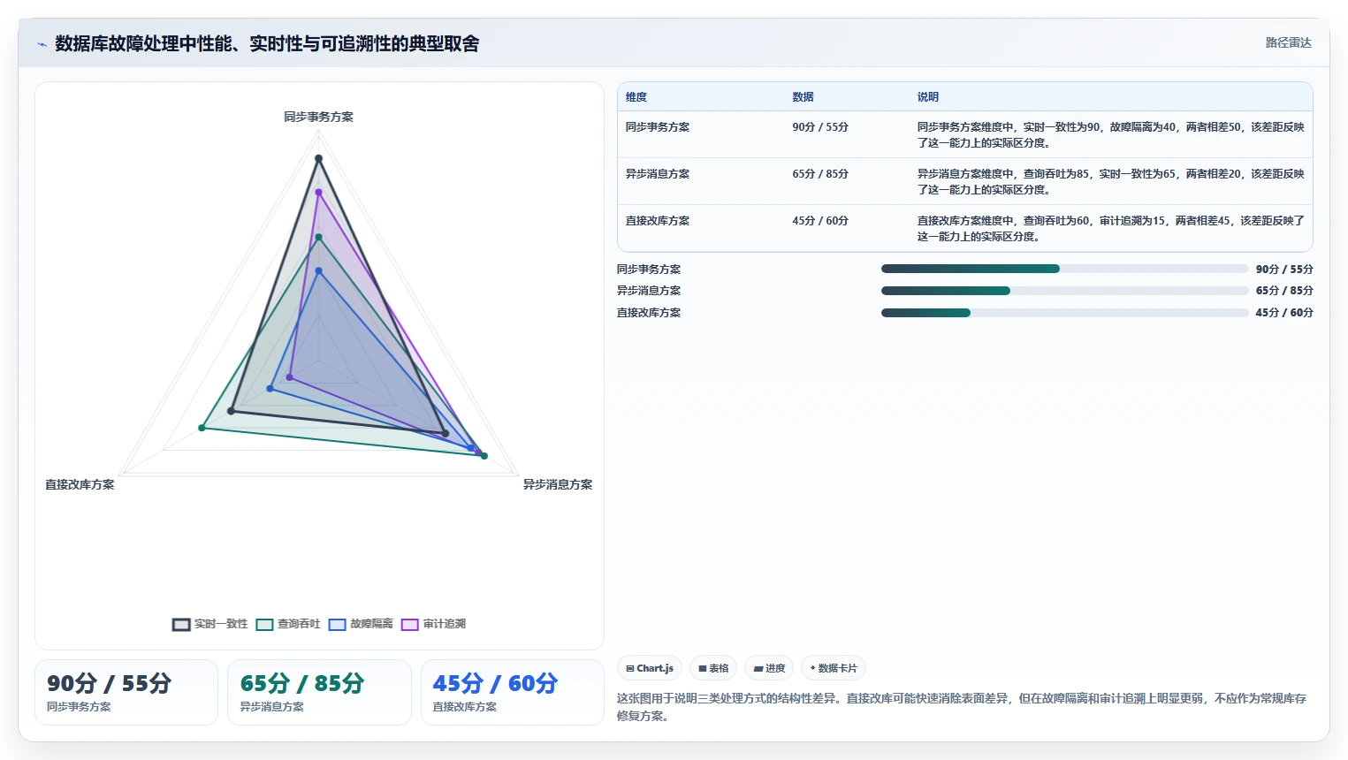Toggle the 审计追溯 legend item

click(x=433, y=624)
